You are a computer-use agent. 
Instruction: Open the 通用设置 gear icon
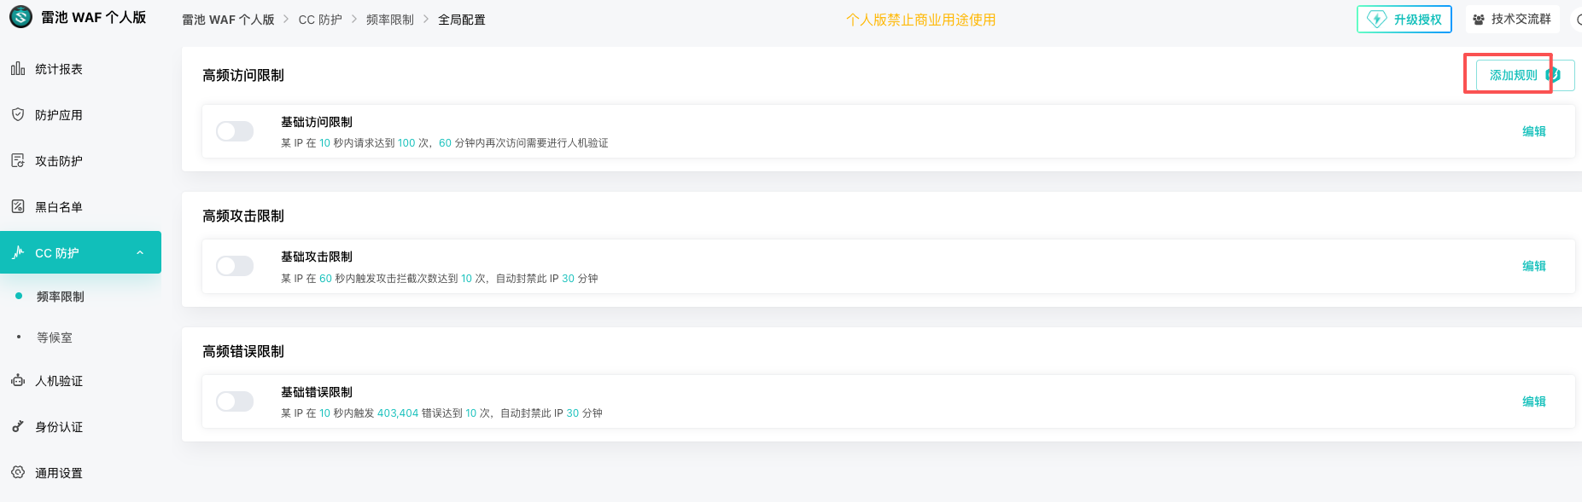tap(18, 472)
